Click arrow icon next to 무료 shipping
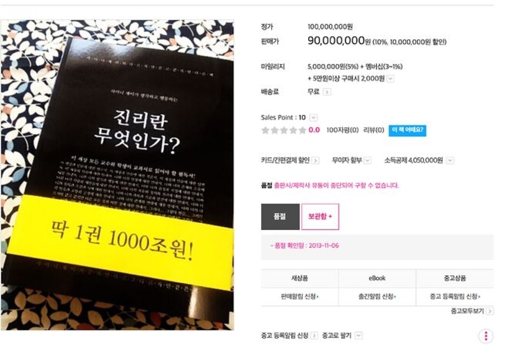This screenshot has width=522, height=346. tap(327, 92)
